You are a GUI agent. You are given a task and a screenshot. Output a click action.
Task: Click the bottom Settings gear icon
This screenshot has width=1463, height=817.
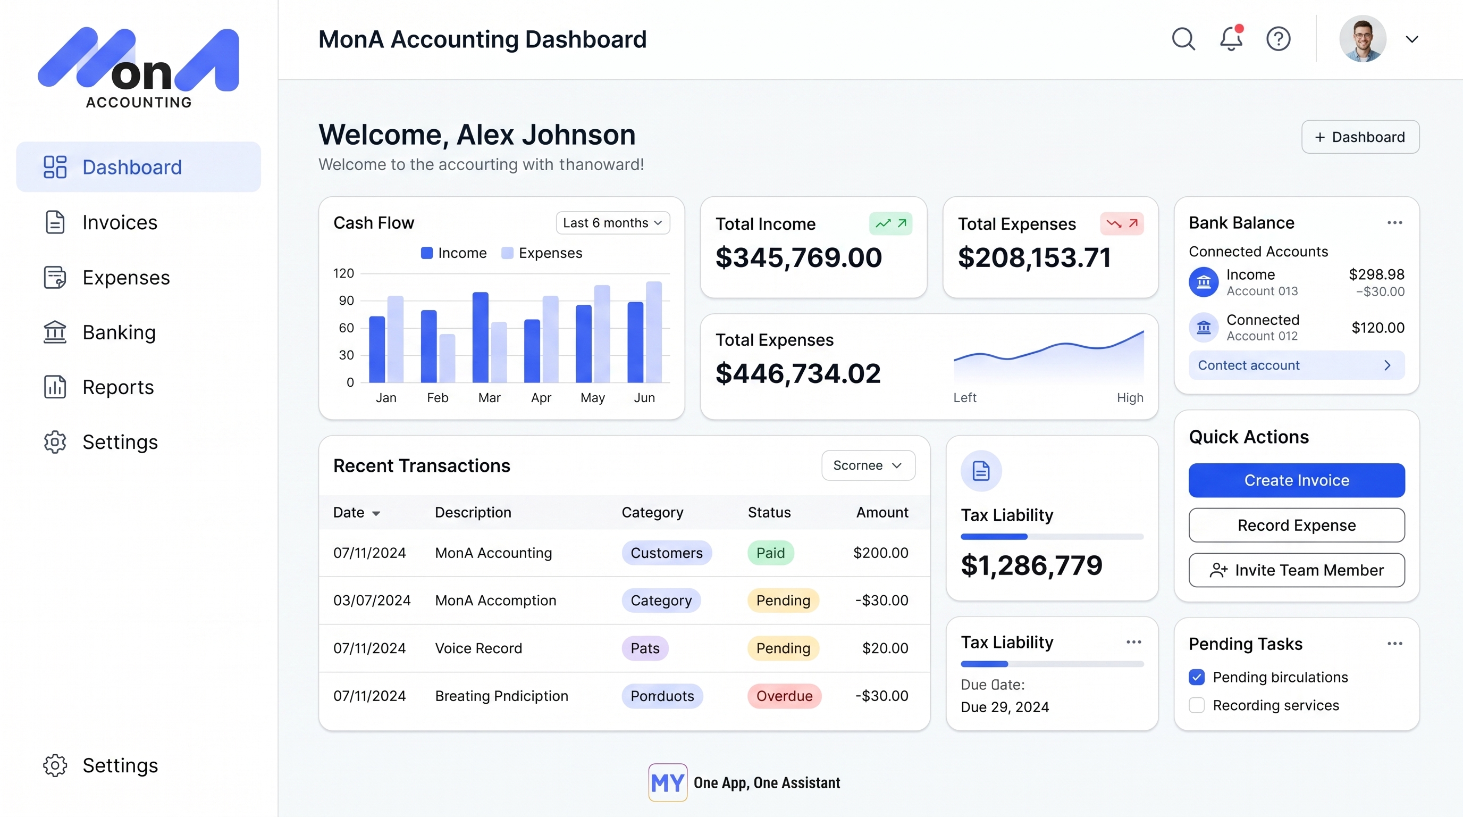click(x=55, y=765)
